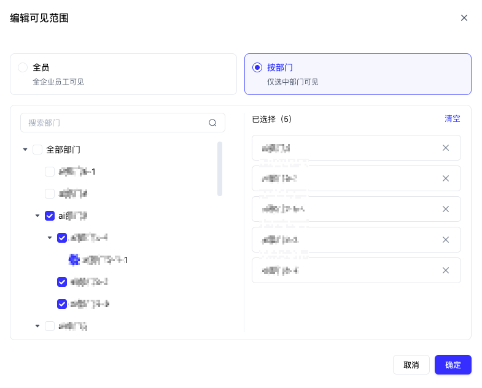Remove the third selected department
482x388 pixels.
(x=446, y=209)
